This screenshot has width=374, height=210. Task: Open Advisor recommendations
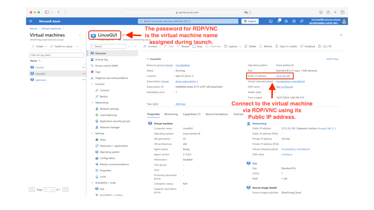click(114, 164)
